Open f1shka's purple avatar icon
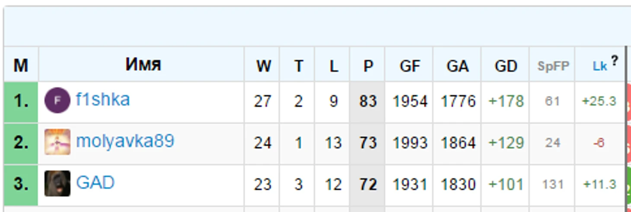This screenshot has height=212, width=631. click(57, 101)
